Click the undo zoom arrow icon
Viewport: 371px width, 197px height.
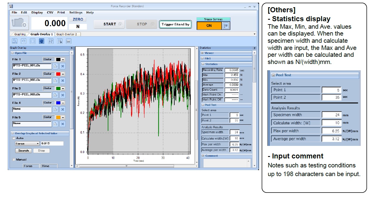[24, 41]
